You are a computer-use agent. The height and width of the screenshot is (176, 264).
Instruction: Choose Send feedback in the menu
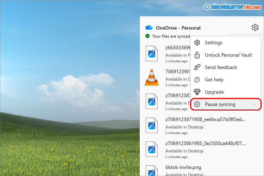pos(221,67)
